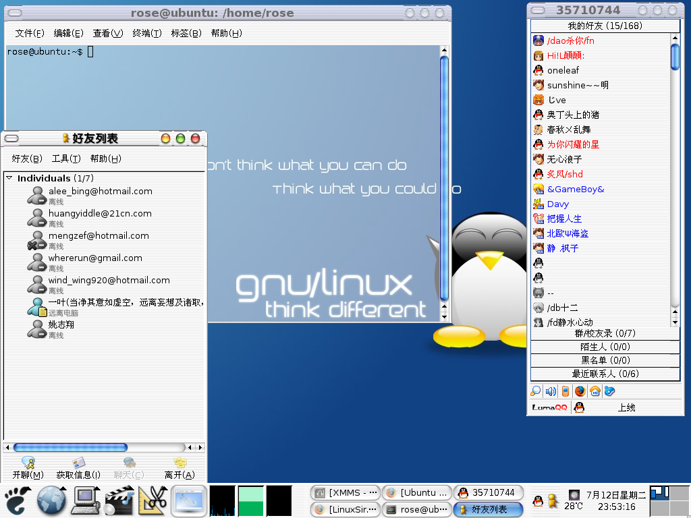Click the terminal's vertical scrollbar thumb
The width and height of the screenshot is (691, 518).
coord(444,178)
